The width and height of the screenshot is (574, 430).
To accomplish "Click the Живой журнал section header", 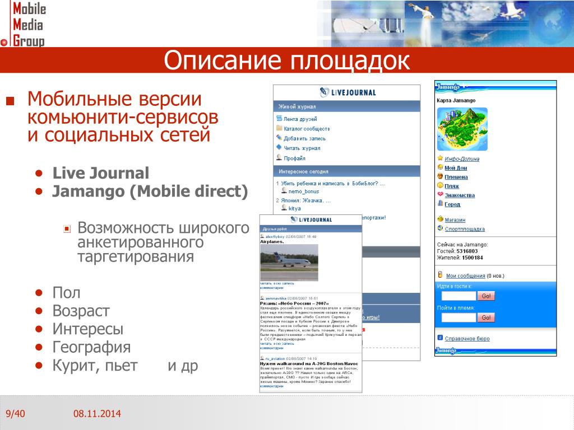I will point(346,106).
